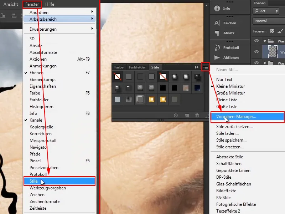This screenshot has height=214, width=285.
Task: Choose Stile speichern option
Action: pyautogui.click(x=231, y=140)
